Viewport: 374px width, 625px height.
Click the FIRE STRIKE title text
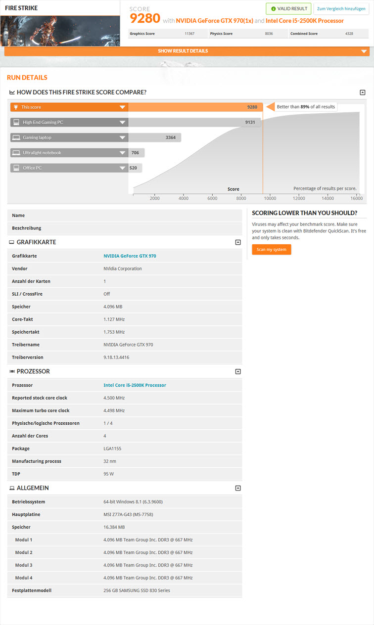[21, 8]
